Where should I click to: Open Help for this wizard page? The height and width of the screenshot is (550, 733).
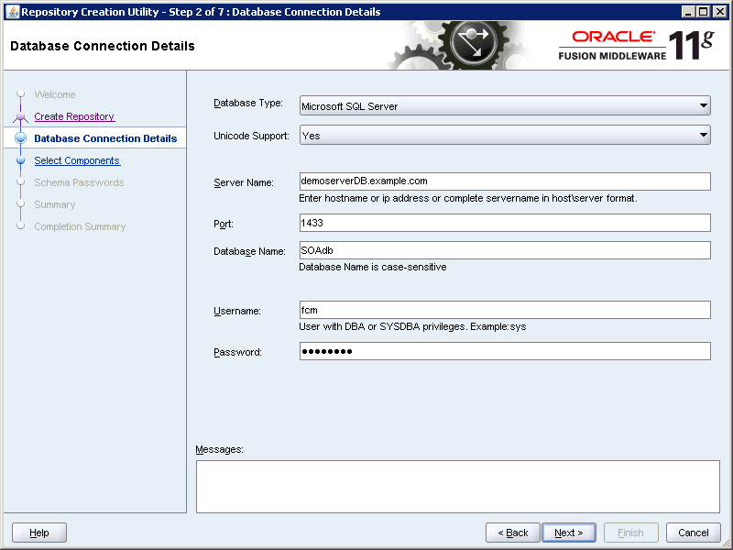click(x=38, y=533)
